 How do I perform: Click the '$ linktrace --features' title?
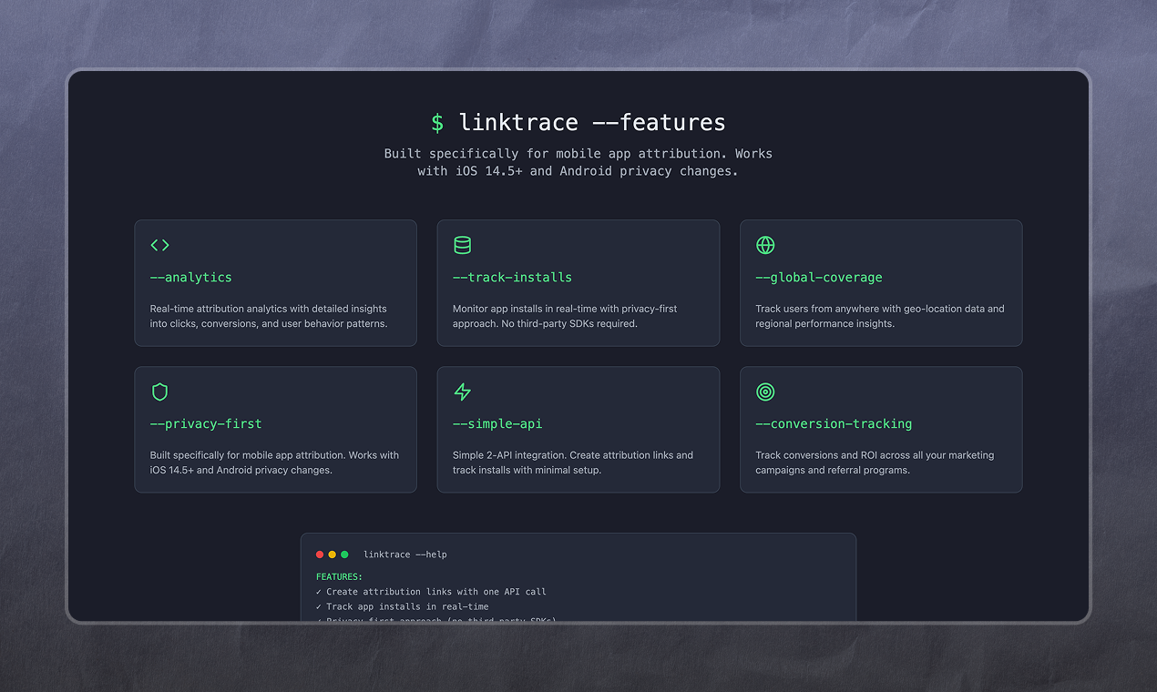578,122
